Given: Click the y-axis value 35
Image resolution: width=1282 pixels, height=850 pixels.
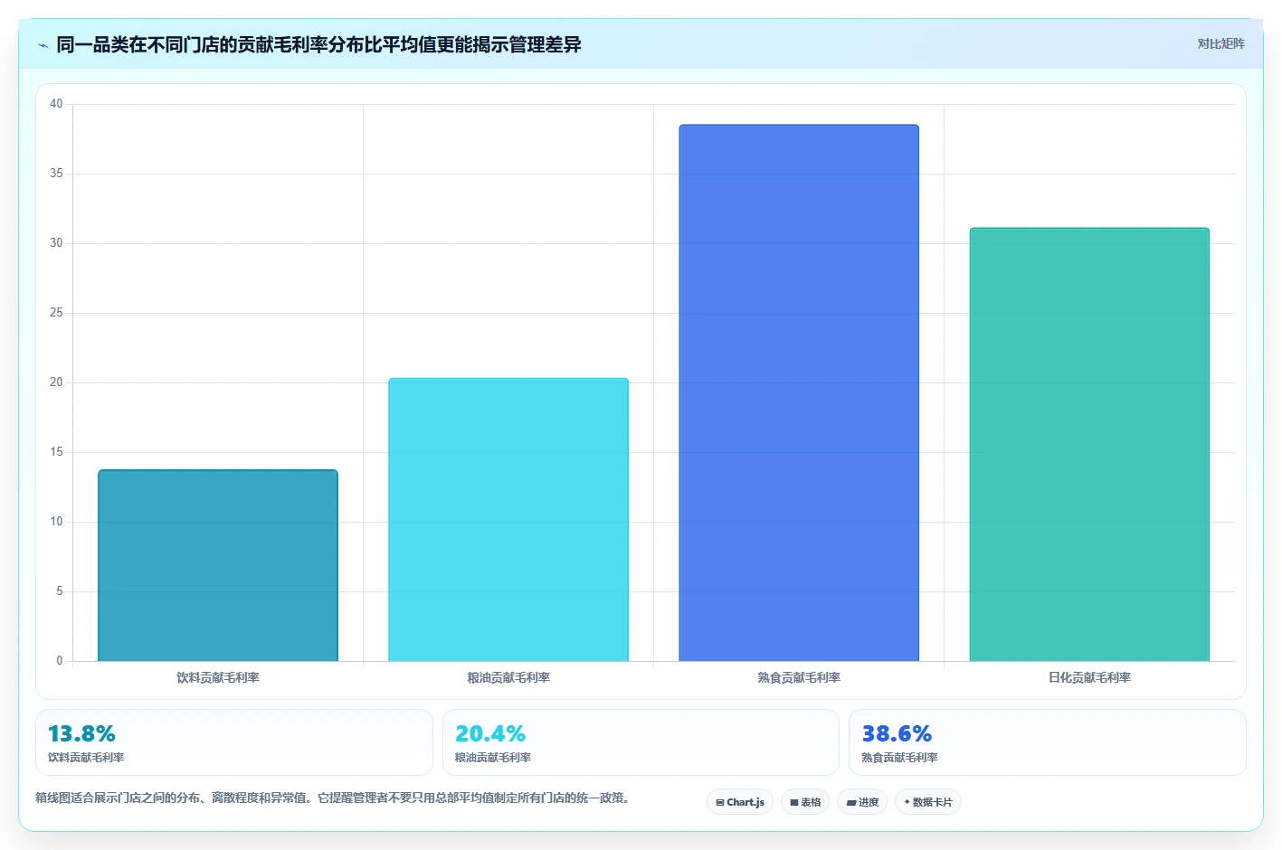Looking at the screenshot, I should [x=56, y=174].
